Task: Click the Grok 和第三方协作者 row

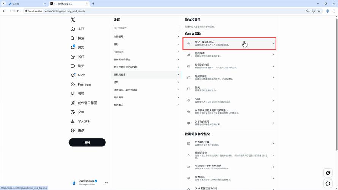Action: (x=229, y=188)
